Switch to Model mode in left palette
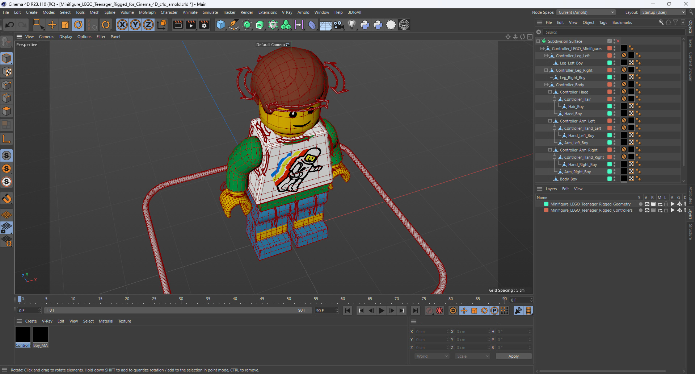 coord(7,58)
